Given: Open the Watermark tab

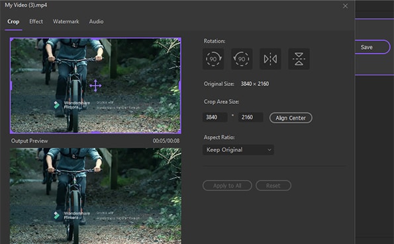Looking at the screenshot, I should click(x=66, y=22).
